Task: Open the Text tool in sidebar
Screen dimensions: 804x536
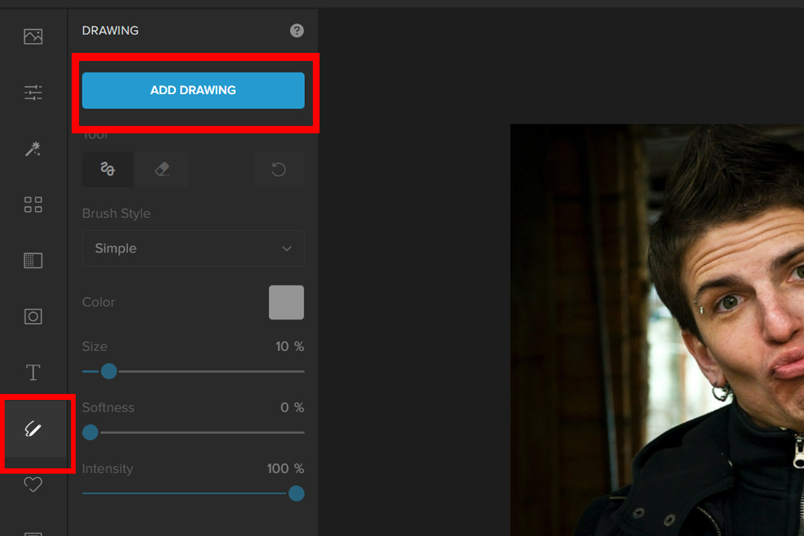Action: click(x=33, y=372)
